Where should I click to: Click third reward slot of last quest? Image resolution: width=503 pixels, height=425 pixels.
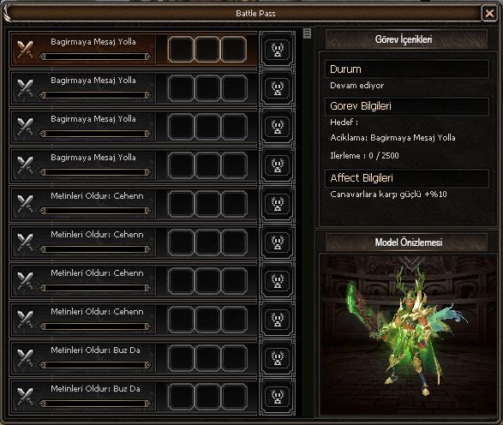234,397
